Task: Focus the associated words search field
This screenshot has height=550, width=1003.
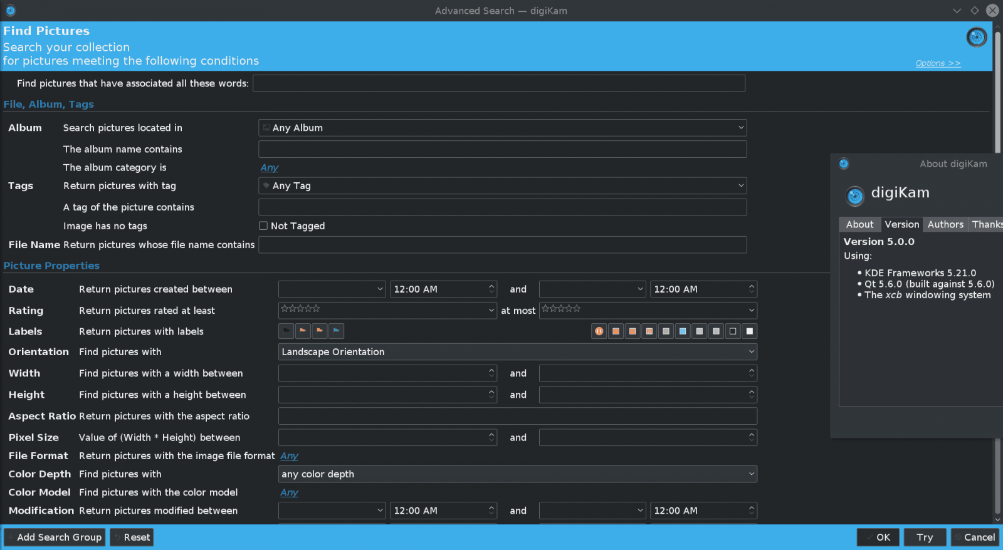Action: tap(499, 83)
